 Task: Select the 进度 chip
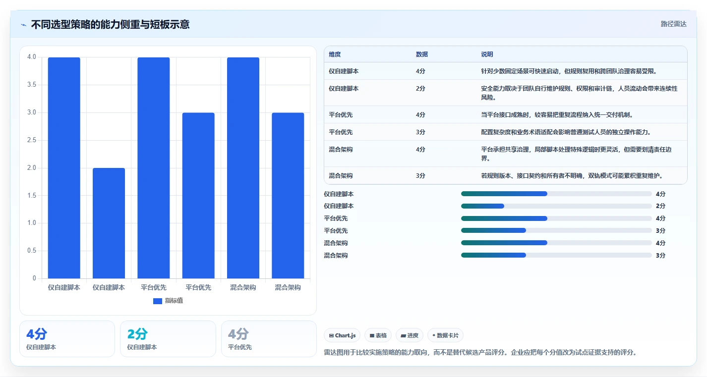click(x=410, y=335)
